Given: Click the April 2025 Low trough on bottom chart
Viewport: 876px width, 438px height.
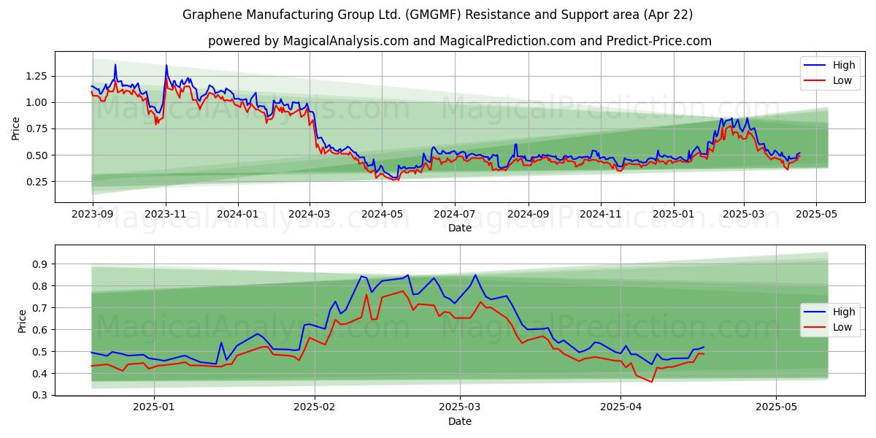Looking at the screenshot, I should click(x=652, y=382).
